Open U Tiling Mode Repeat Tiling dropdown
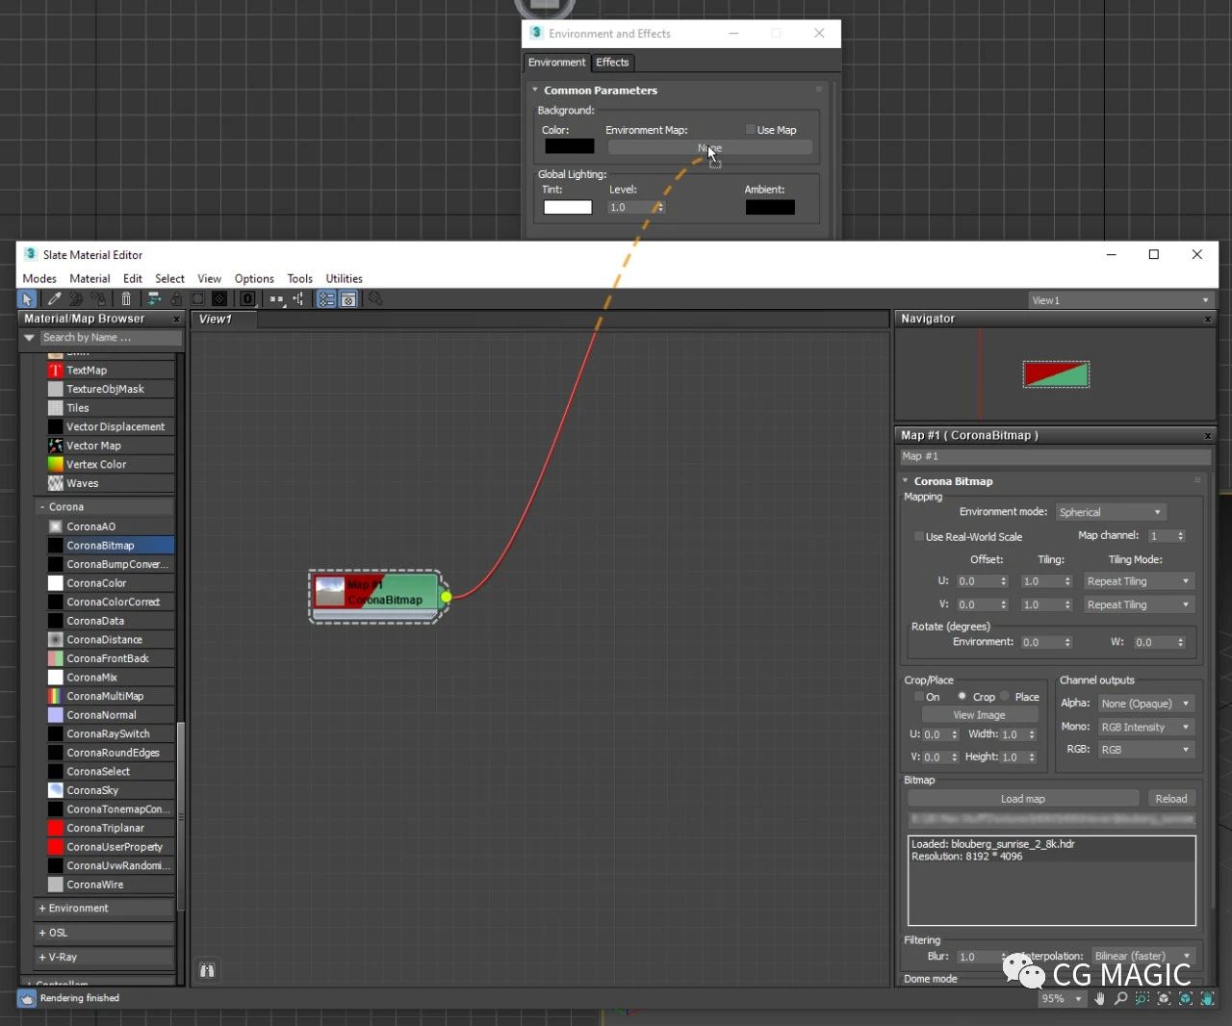Viewport: 1232px width, 1026px height. [1139, 581]
